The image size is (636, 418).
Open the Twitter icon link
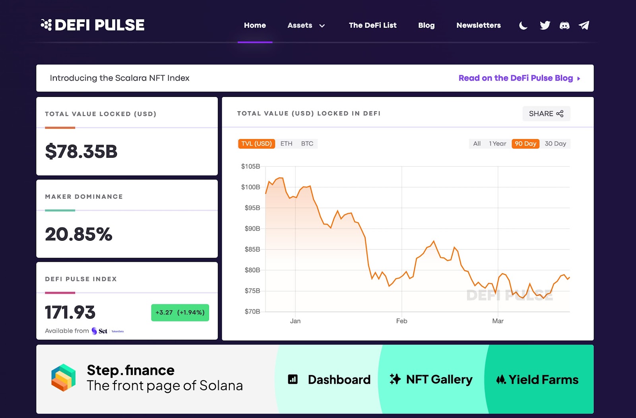pyautogui.click(x=545, y=25)
